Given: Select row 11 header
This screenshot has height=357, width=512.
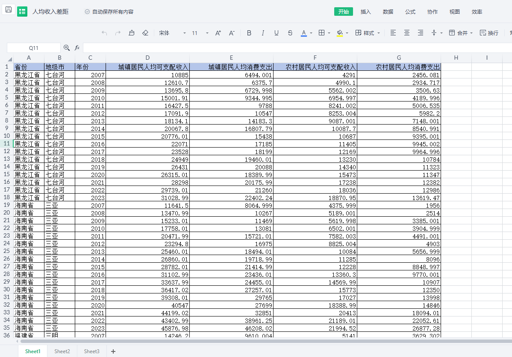Looking at the screenshot, I should 6,144.
